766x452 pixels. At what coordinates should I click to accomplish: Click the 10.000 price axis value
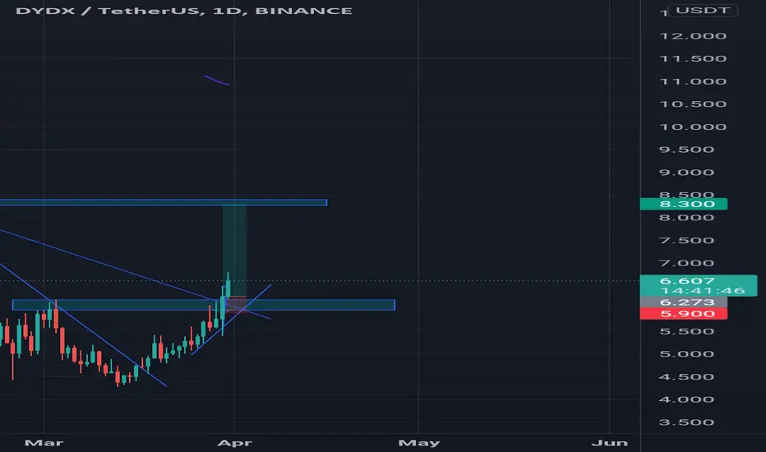[693, 127]
